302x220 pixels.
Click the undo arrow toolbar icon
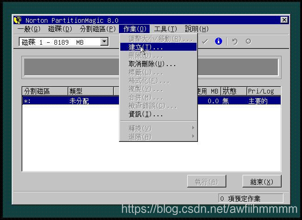coord(235,41)
